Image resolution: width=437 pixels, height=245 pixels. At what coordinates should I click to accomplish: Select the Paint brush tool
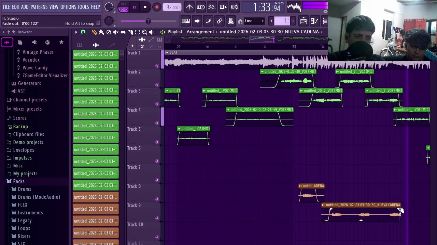(101, 32)
